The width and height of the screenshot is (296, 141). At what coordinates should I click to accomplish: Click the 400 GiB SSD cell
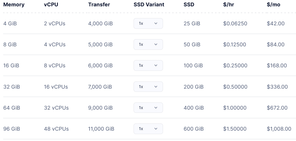[x=194, y=108]
